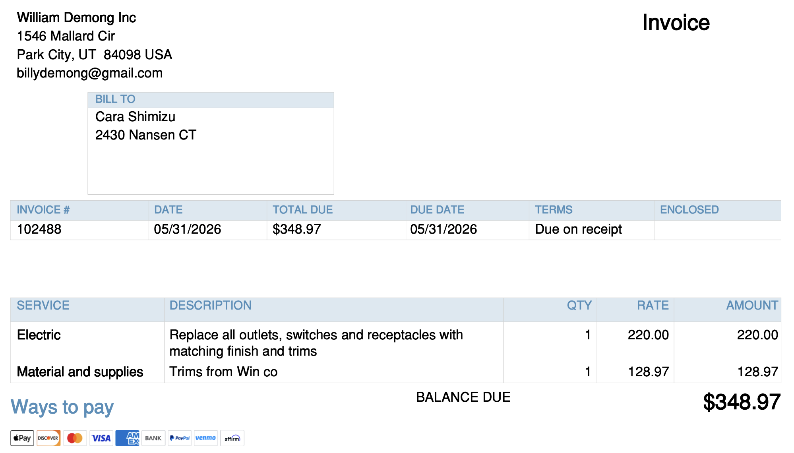Screen dimensions: 794x453
Task: Click the Apple Pay payment icon
Action: tap(22, 438)
